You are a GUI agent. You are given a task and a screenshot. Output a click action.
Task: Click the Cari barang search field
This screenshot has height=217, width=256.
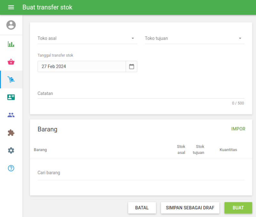coord(141,173)
